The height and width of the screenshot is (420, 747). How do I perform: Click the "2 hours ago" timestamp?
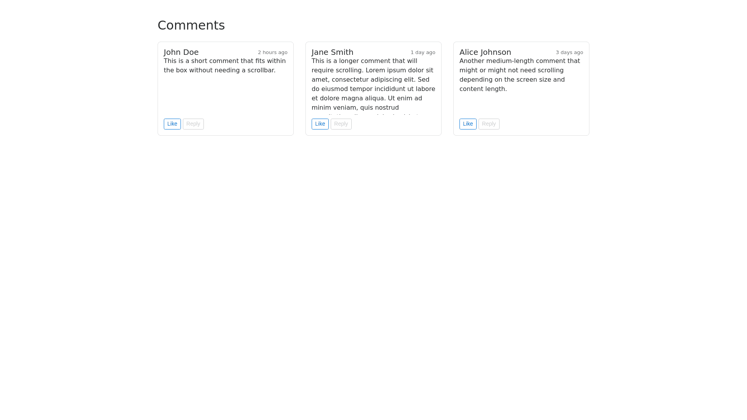pos(272,52)
